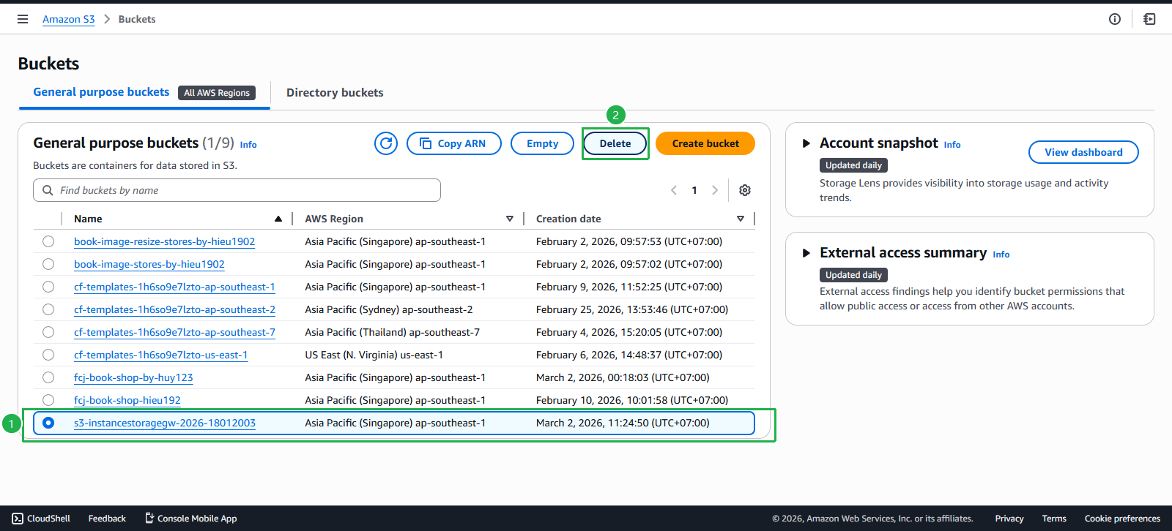Focus the Find buckets by name field
This screenshot has height=531, width=1172.
tap(237, 190)
